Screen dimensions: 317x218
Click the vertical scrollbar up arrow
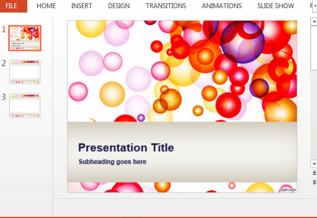(314, 21)
